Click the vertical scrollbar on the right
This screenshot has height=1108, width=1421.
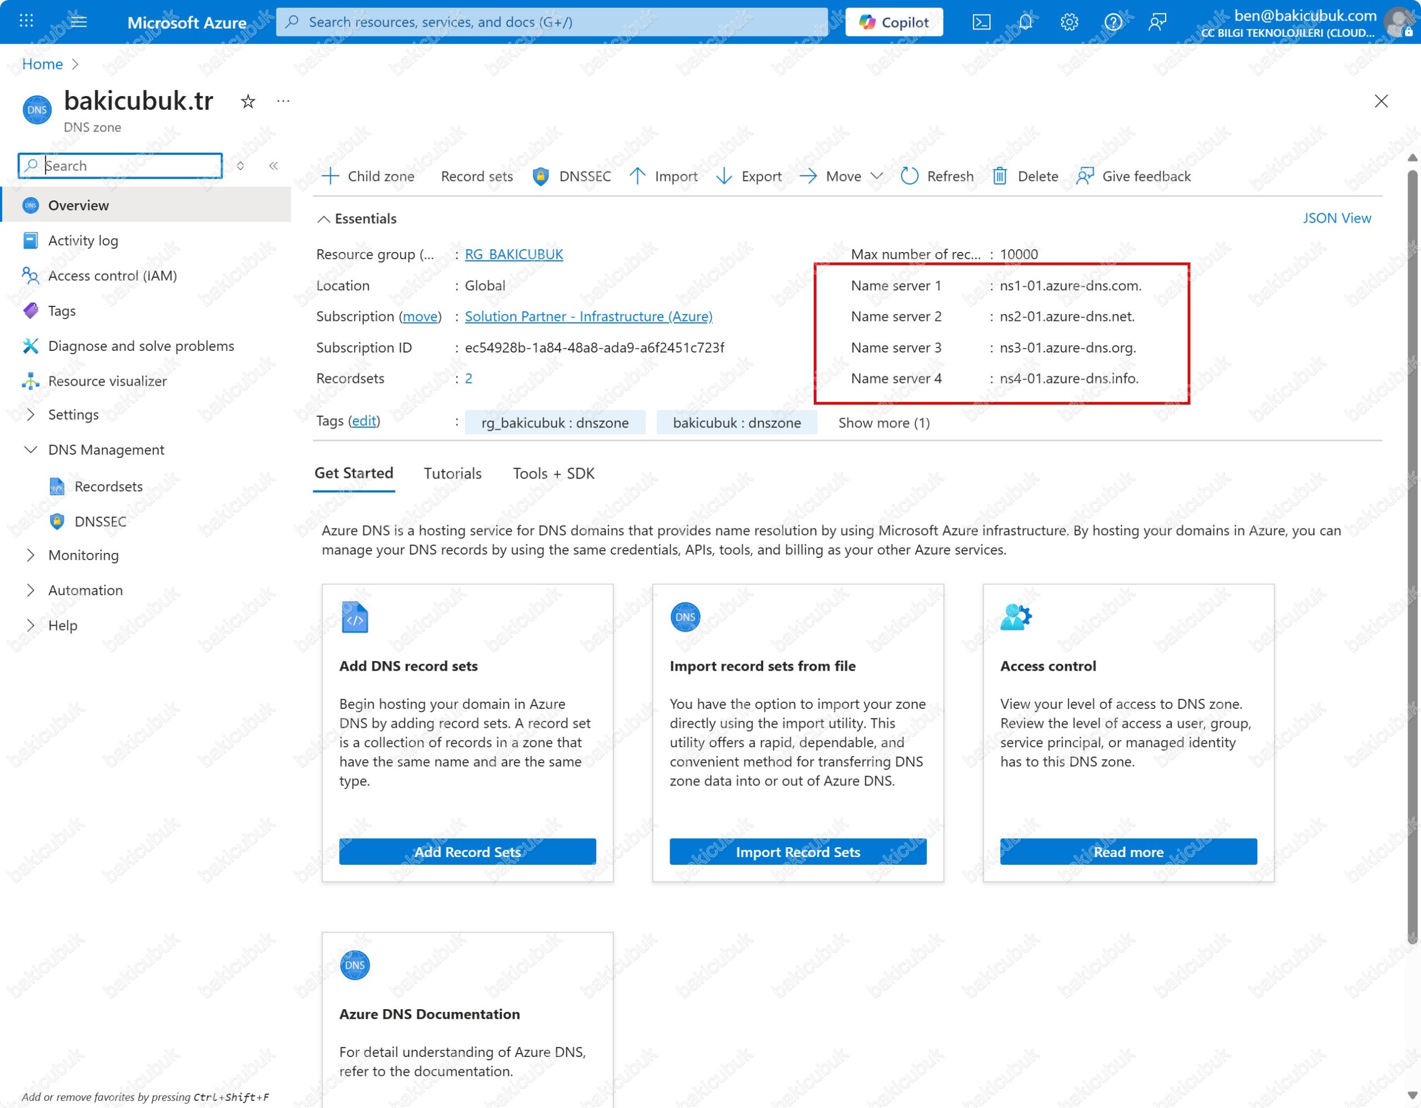1412,553
